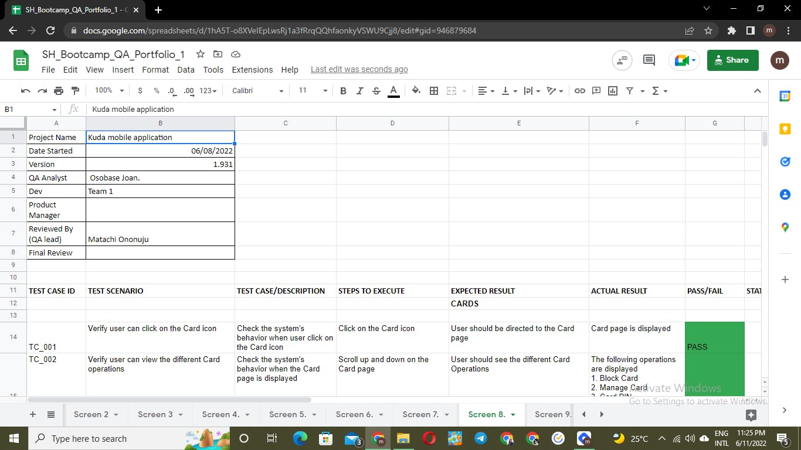Image resolution: width=801 pixels, height=450 pixels.
Task: Add a new sheet with plus icon
Action: (33, 414)
